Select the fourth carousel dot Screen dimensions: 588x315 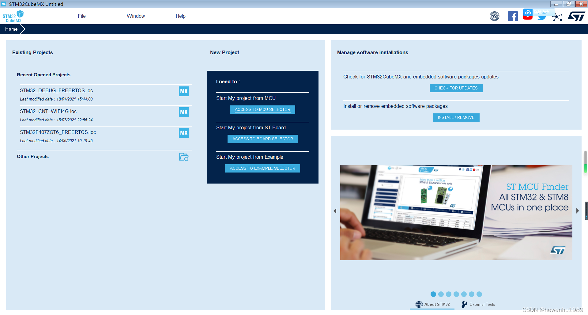point(456,294)
